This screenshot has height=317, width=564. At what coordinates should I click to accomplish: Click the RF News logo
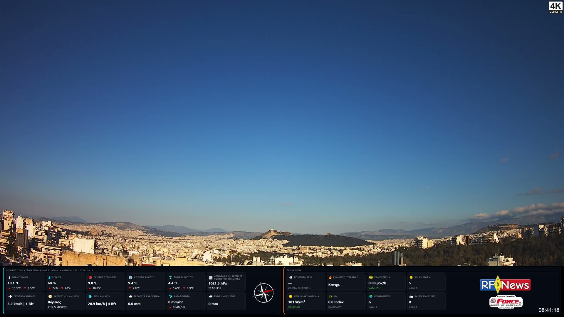coord(505,285)
